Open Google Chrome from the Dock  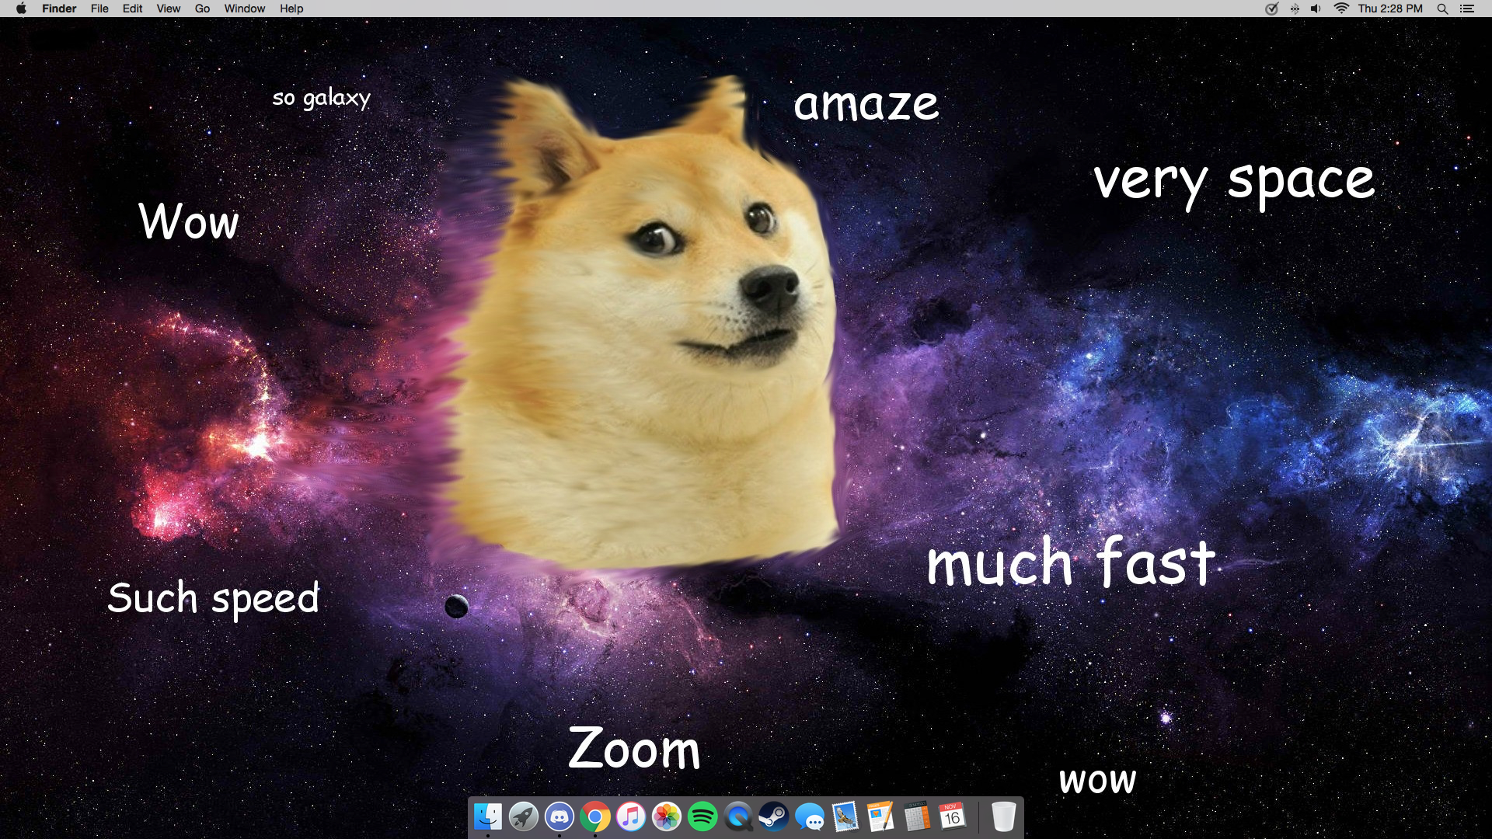click(595, 816)
